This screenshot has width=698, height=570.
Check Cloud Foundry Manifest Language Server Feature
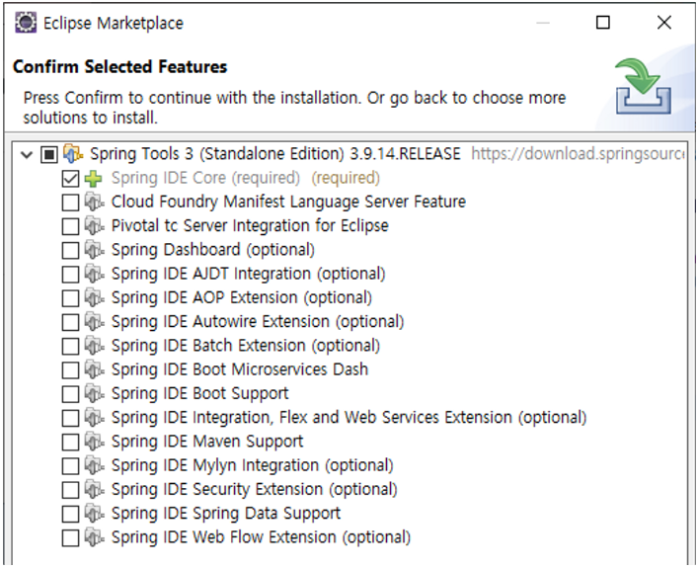(70, 203)
